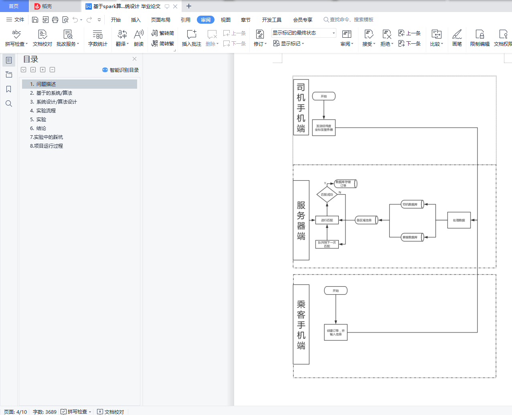Click 智能识别目录 smart TOC button

(x=121, y=70)
